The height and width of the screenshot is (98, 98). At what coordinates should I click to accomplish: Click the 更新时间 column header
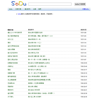[x=84, y=30]
